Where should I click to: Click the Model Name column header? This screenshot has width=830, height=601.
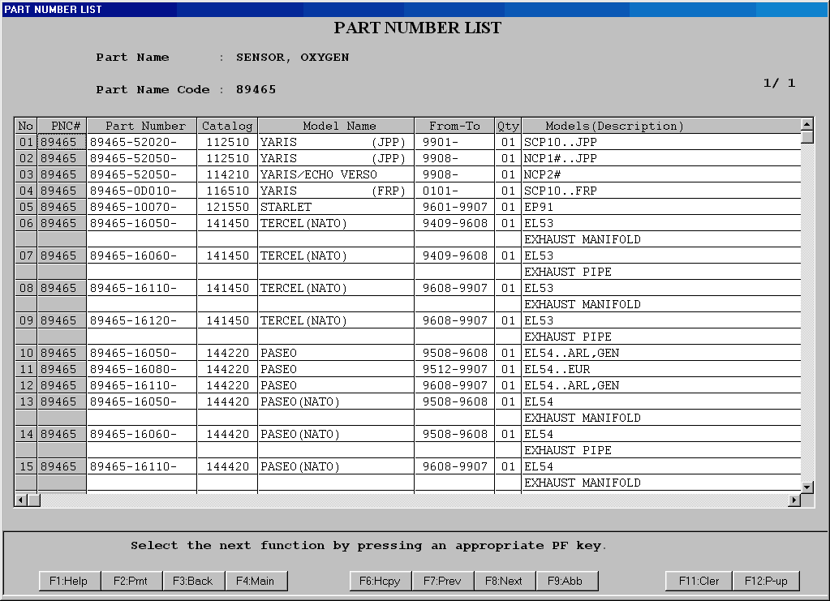pos(336,126)
